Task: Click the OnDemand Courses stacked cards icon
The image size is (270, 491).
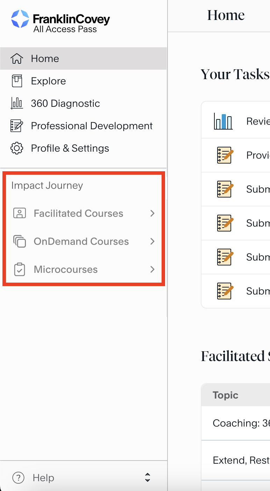Action: 20,241
